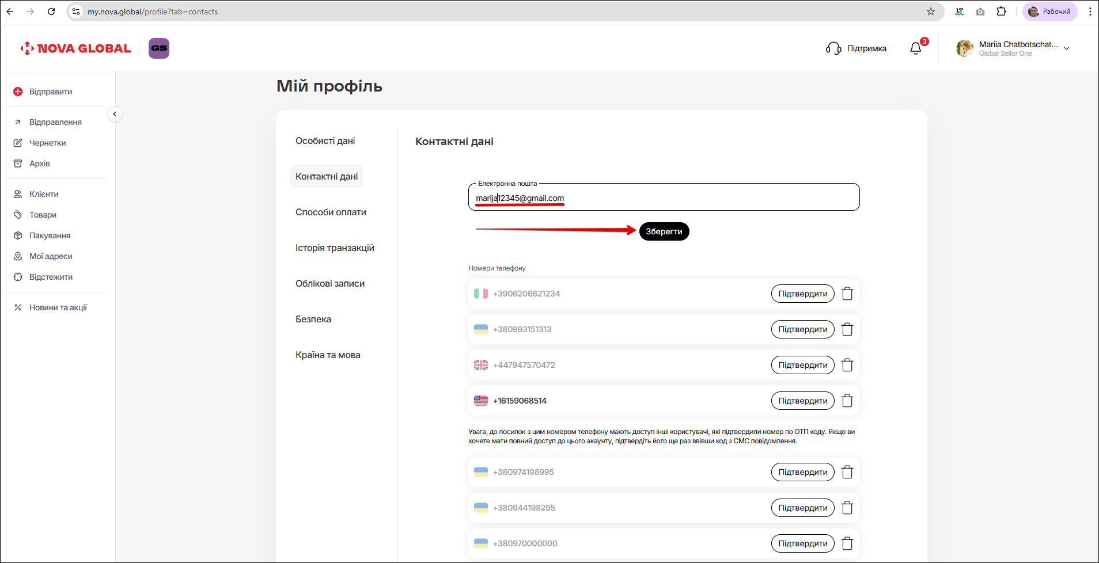Click the Зберегти button
Image resolution: width=1099 pixels, height=563 pixels.
click(664, 231)
